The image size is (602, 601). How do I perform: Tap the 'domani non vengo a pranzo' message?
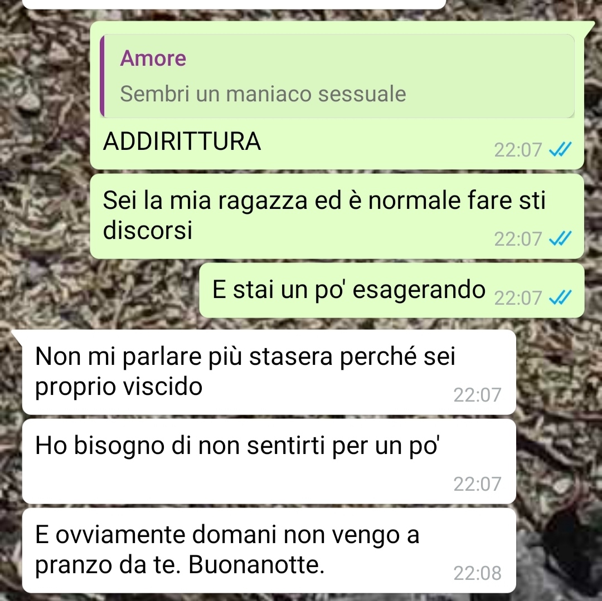tap(269, 550)
